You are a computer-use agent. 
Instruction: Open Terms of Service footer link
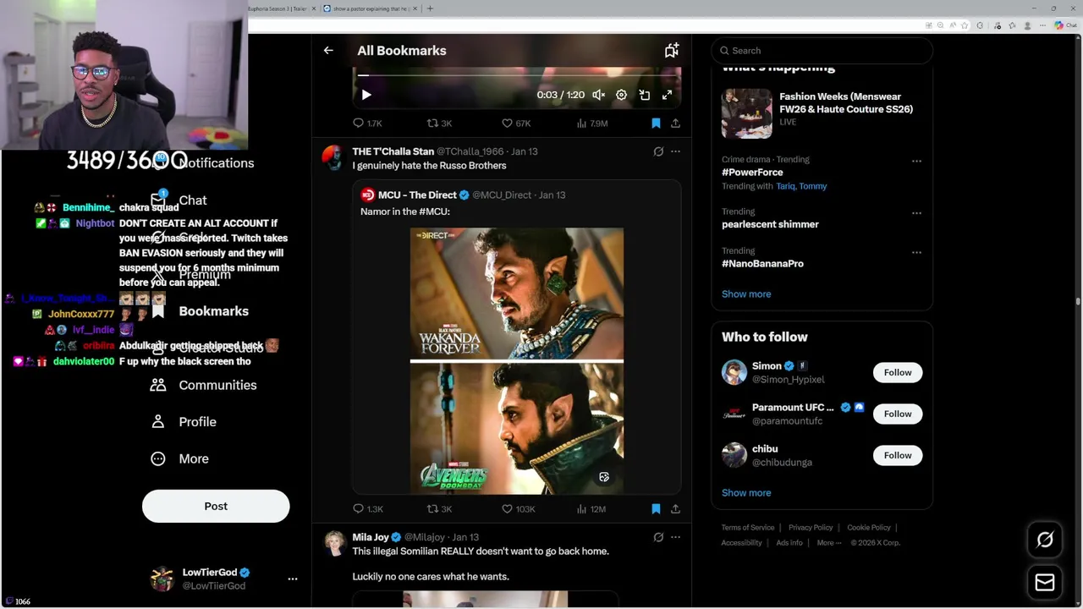click(x=748, y=528)
